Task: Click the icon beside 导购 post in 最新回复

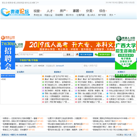Action: (x=76, y=94)
